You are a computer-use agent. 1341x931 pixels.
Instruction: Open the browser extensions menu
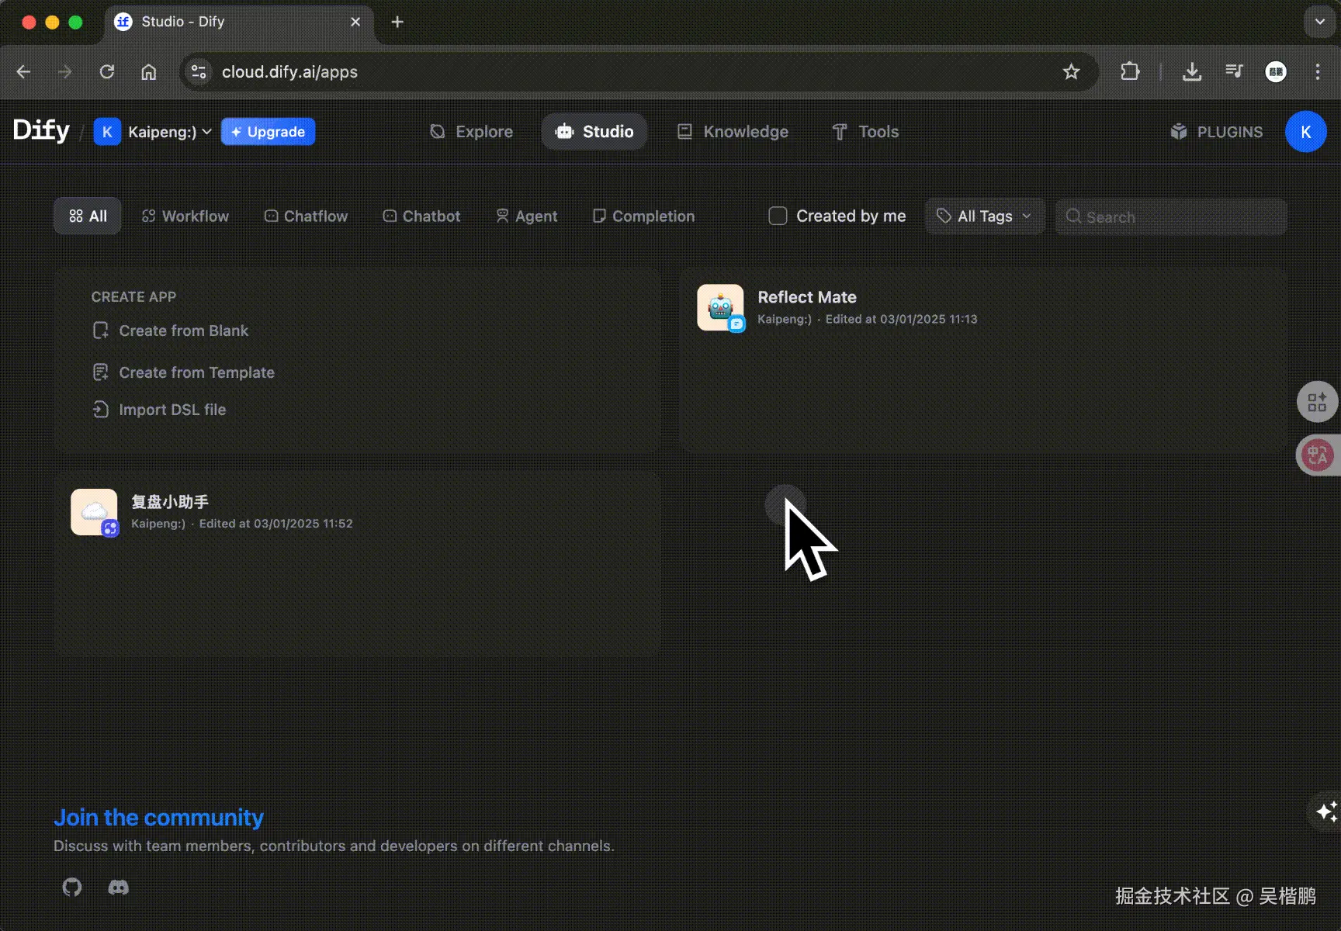(1130, 72)
